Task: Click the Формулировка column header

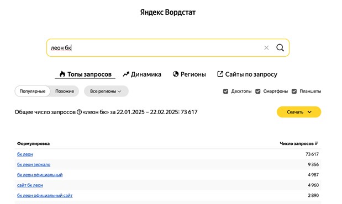Action: [x=33, y=143]
